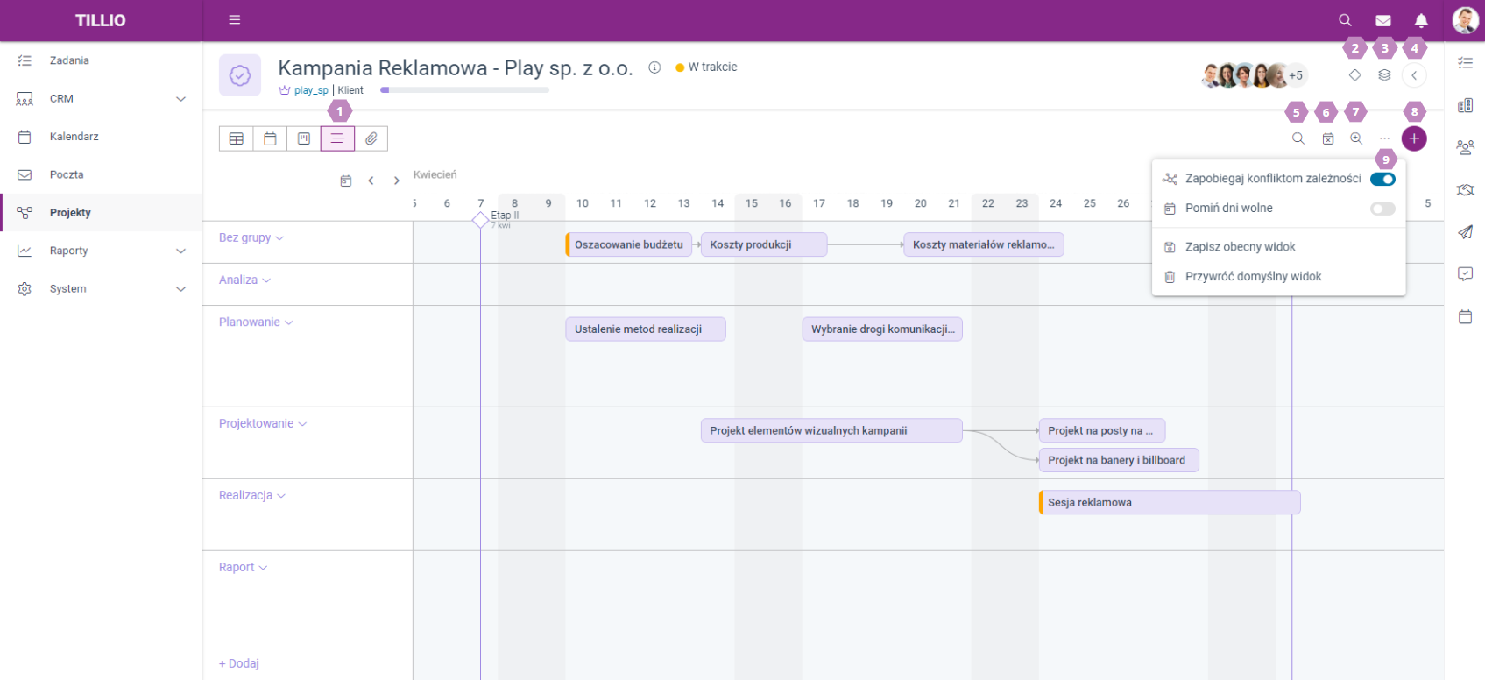The width and height of the screenshot is (1485, 680).
Task: Click the Gantt search magnifier icon
Action: 1298,138
